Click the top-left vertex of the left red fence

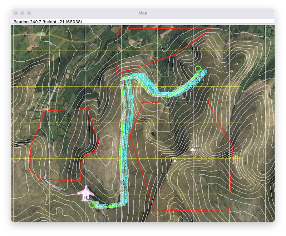45,111
